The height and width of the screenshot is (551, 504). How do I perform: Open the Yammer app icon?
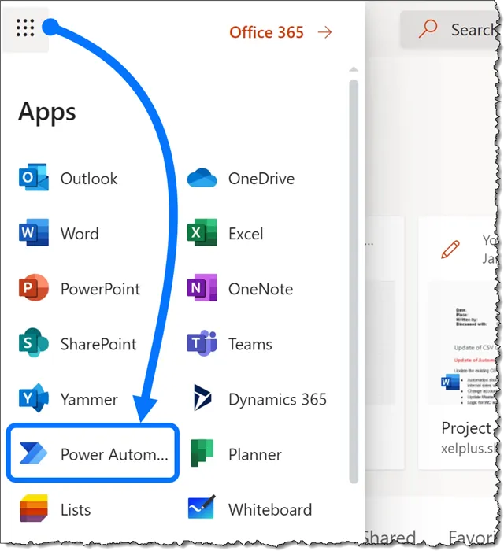(33, 399)
